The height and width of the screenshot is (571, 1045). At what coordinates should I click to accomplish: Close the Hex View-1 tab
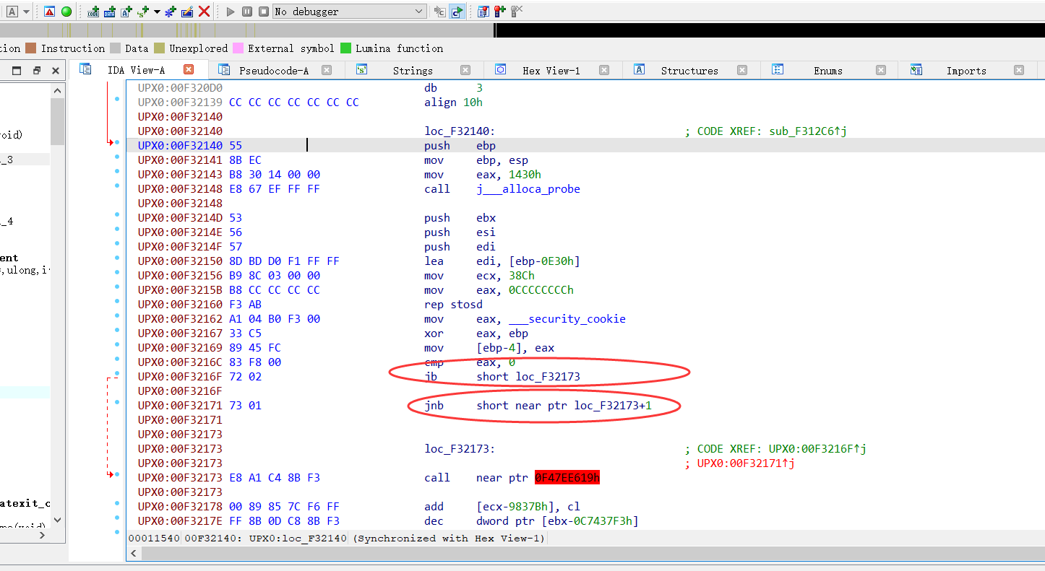[x=604, y=70]
